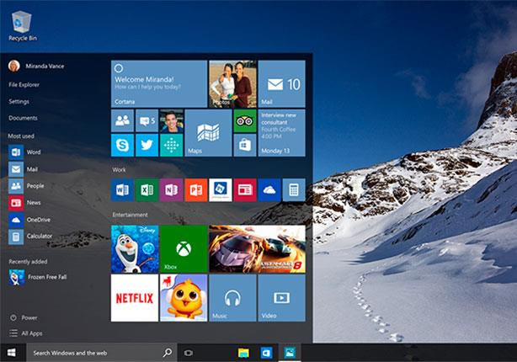This screenshot has height=362, width=517.
Task: Click the Entertainment group heading
Action: click(x=130, y=215)
